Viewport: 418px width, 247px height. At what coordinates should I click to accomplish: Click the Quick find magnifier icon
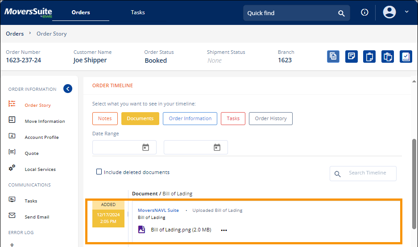[x=341, y=13]
